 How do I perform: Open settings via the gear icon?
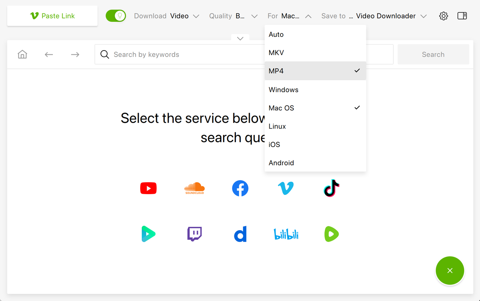(x=444, y=16)
